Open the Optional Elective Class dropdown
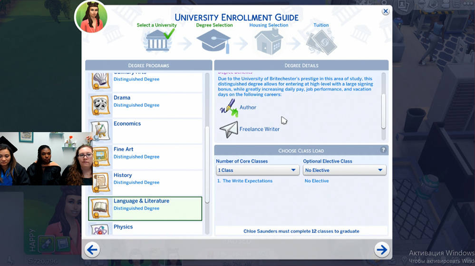Screen dimensions: 475x266 344,170
